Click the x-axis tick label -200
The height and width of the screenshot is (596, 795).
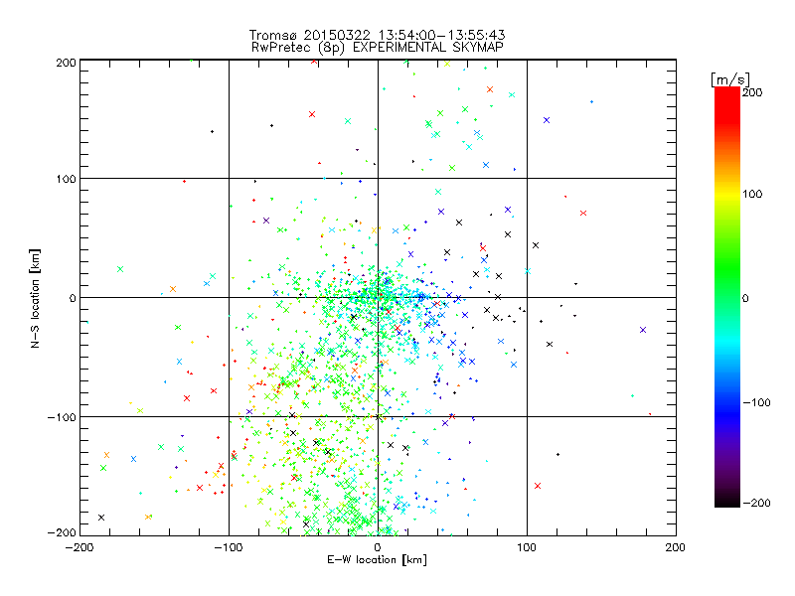click(x=79, y=547)
